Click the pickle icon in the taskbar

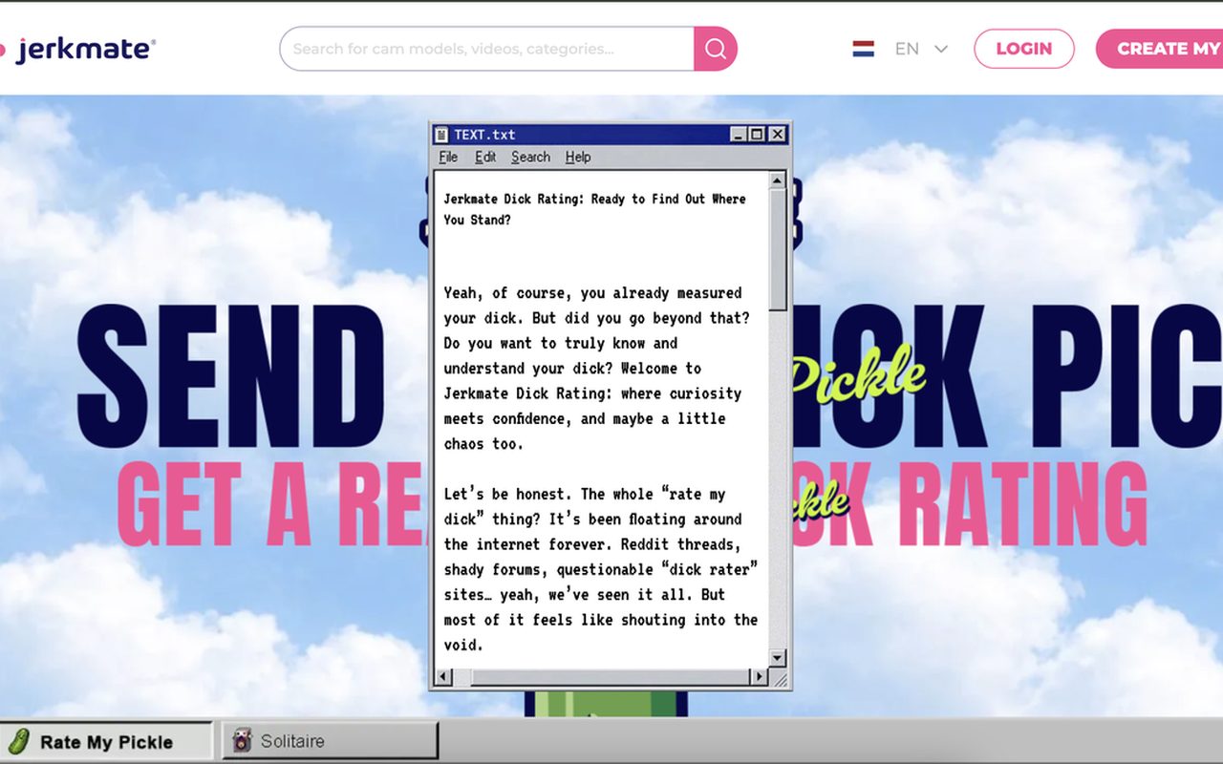pyautogui.click(x=17, y=741)
